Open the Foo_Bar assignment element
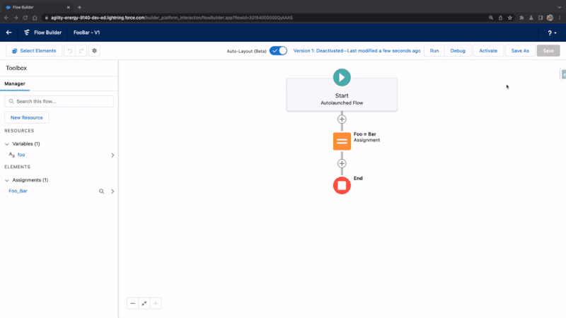This screenshot has width=566, height=318. coord(18,191)
